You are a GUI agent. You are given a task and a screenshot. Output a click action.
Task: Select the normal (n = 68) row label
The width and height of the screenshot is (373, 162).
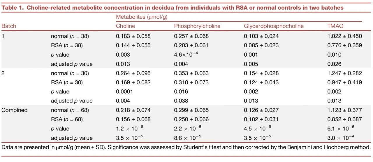click(x=70, y=110)
